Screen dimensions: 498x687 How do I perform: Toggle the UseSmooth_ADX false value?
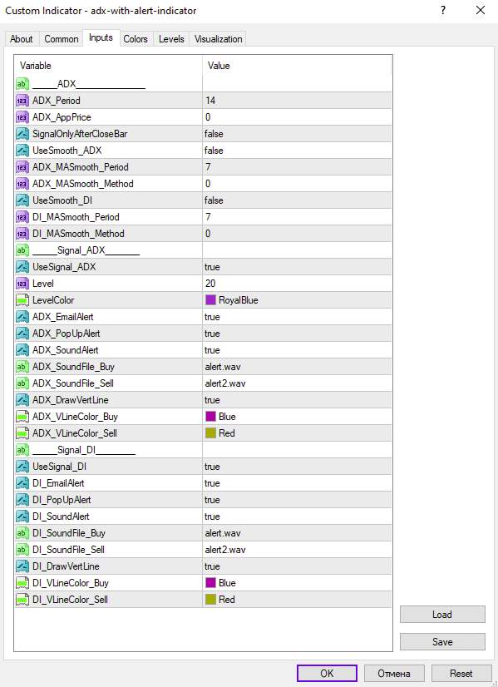click(x=297, y=151)
